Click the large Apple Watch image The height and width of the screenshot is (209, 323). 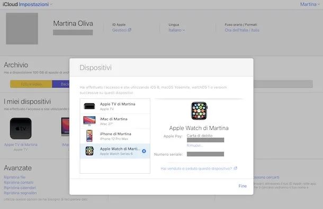click(x=199, y=111)
